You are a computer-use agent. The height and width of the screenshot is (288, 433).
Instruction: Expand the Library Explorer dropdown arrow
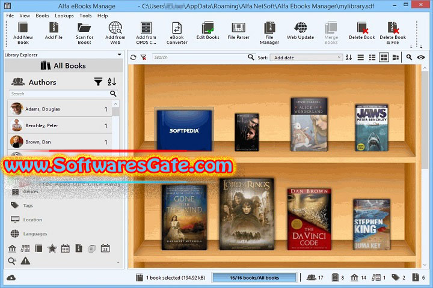[x=119, y=55]
